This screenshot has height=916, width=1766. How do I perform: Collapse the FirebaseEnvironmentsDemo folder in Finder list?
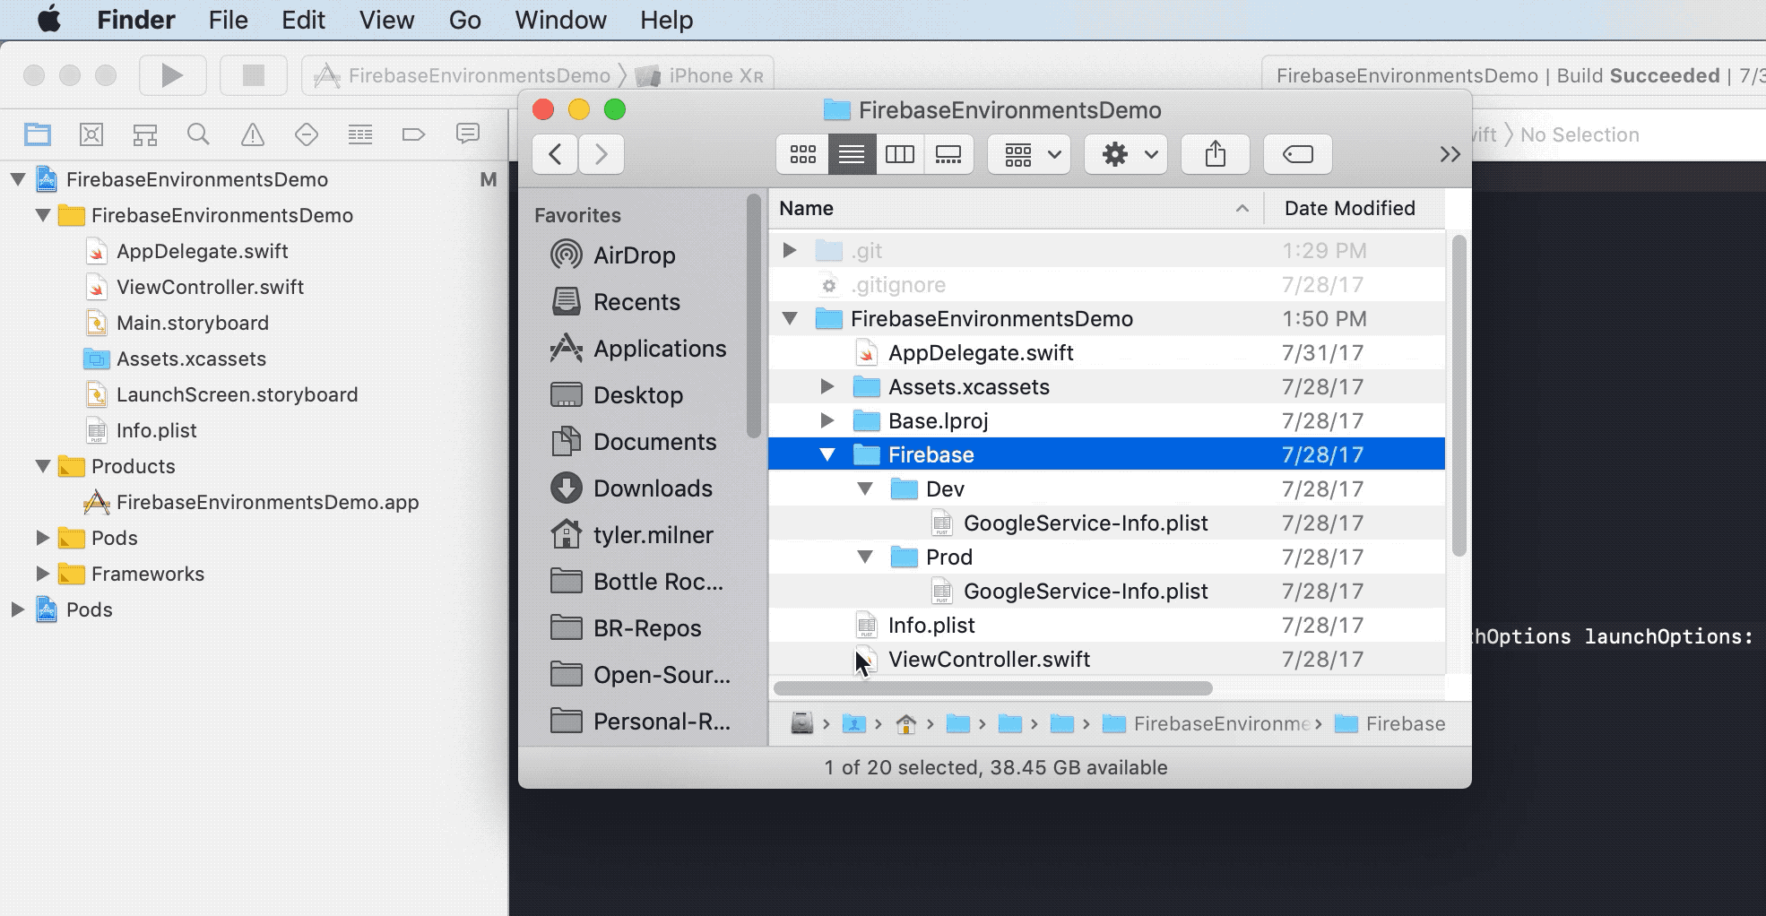point(789,318)
